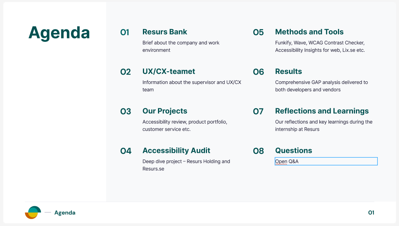Select the number 08 agenda marker
399x226 pixels.
click(x=258, y=151)
